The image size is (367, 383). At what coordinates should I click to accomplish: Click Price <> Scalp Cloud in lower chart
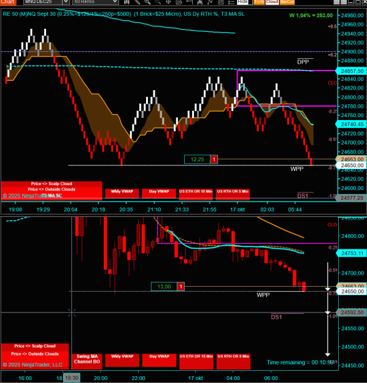point(35,346)
